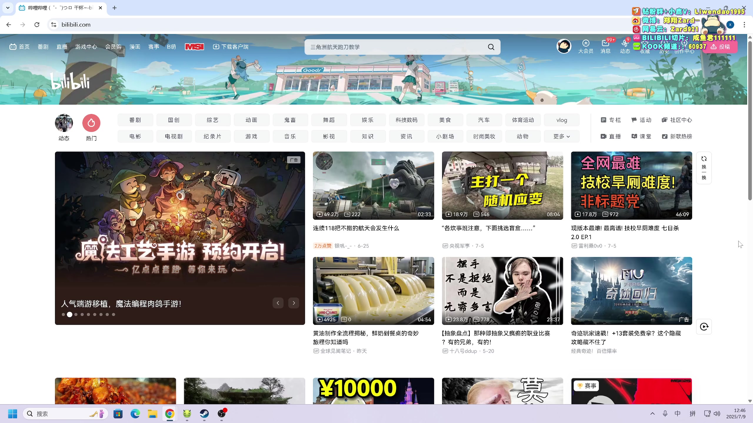Viewport: 753px width, 423px height.
Task: Click the page vertical scrollbar thumb
Action: [x=750, y=120]
